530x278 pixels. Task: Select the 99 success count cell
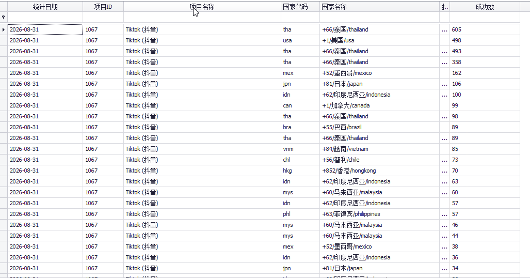click(485, 105)
